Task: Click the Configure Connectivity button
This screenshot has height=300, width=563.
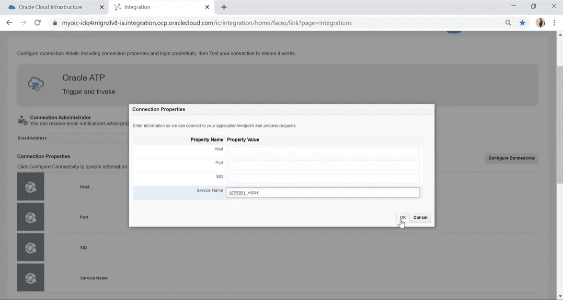Action: (x=511, y=158)
